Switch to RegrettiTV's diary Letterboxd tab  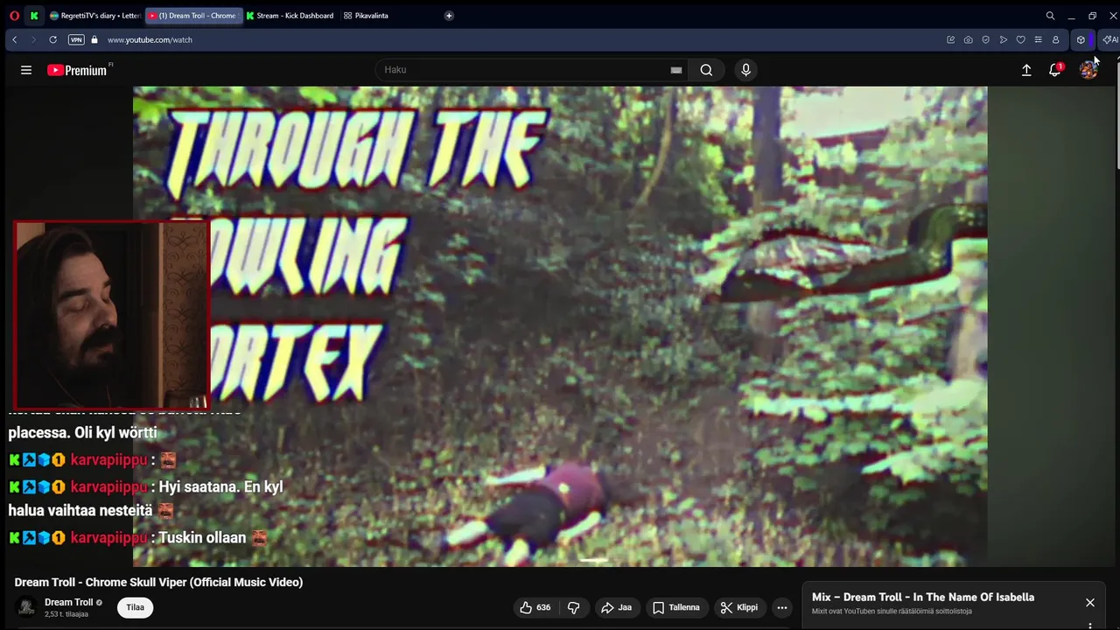(95, 16)
